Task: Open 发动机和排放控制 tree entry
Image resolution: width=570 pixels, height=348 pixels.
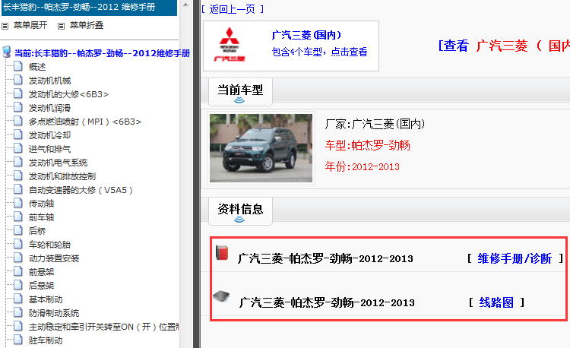Action: point(62,176)
